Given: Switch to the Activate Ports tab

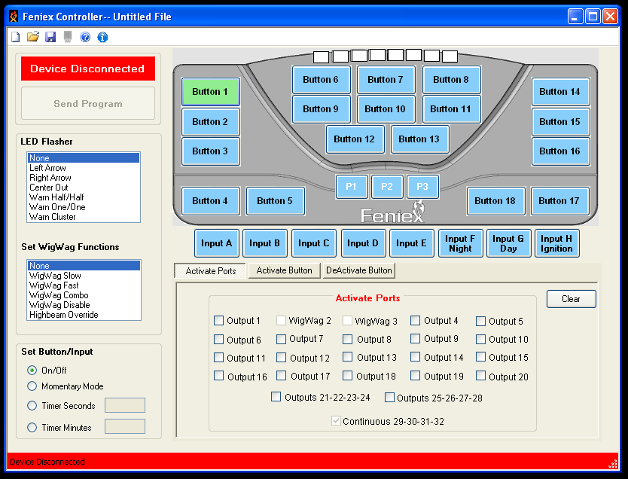Looking at the screenshot, I should (211, 270).
